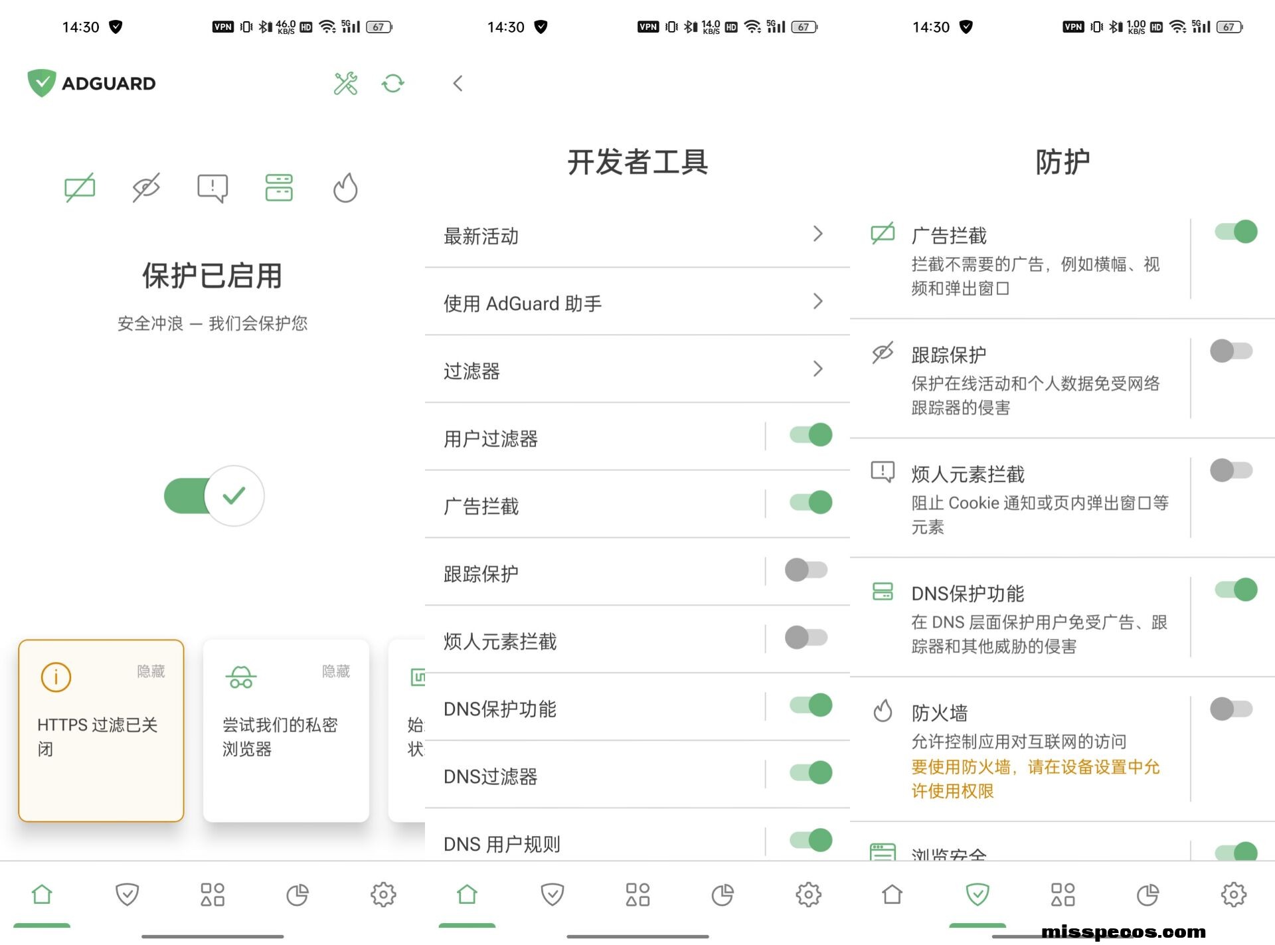Enable 烦人元素拦截 switch in developer tools
Screen dimensions: 1275x945
pyautogui.click(x=806, y=638)
